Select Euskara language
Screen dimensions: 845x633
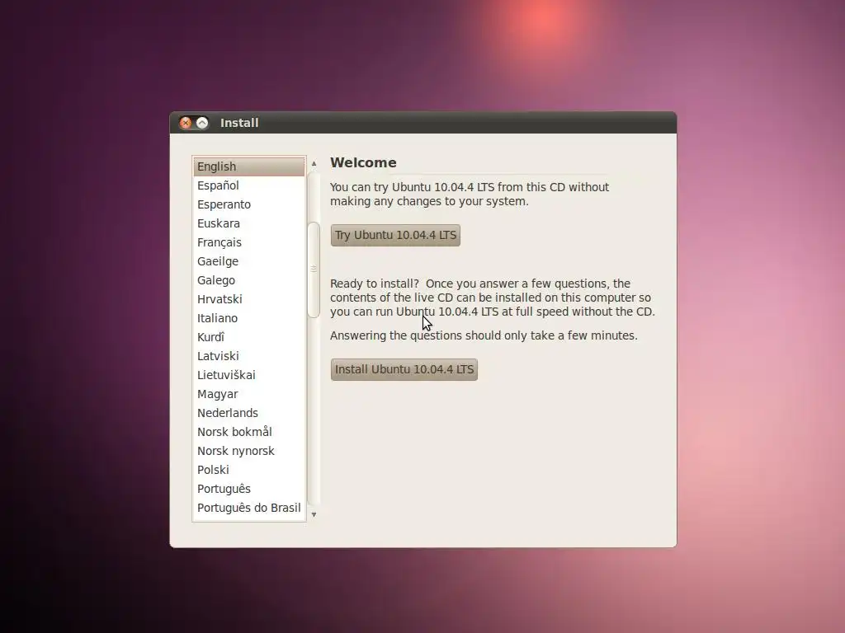point(249,223)
